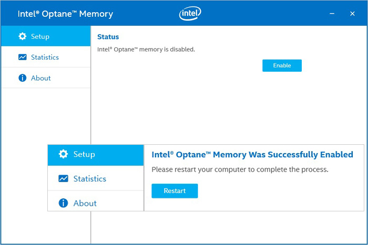Enable Intel Optane memory
The height and width of the screenshot is (245, 368).
282,66
